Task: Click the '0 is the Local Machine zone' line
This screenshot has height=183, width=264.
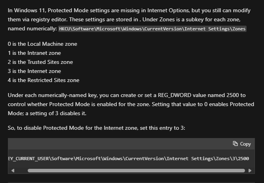Action: pyautogui.click(x=42, y=44)
